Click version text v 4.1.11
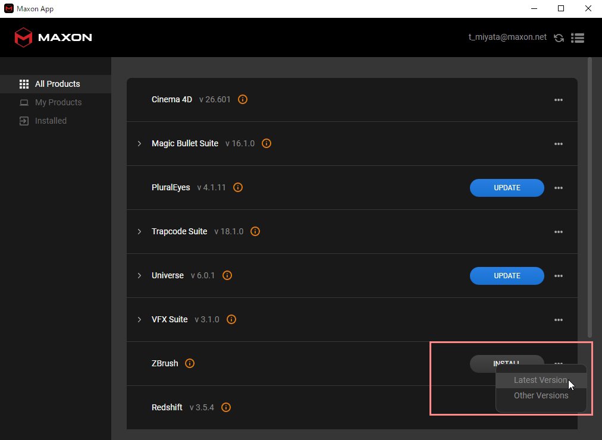This screenshot has height=440, width=602. pos(211,187)
